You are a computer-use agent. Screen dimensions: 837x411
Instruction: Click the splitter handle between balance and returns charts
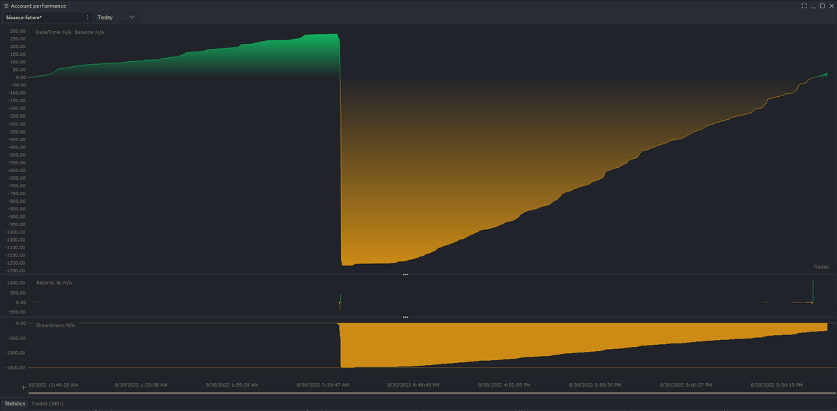[x=405, y=274]
